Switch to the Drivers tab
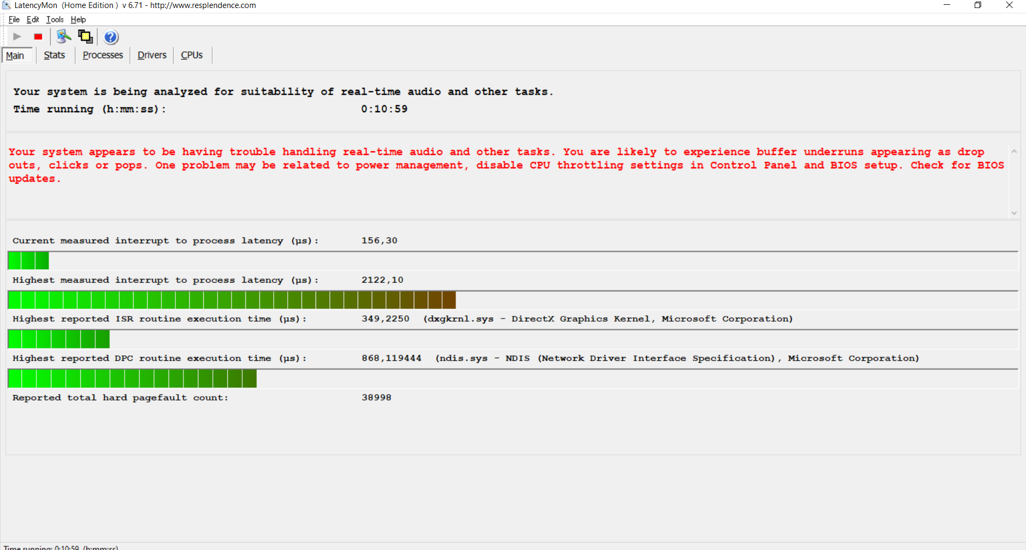1026x550 pixels. pos(152,55)
